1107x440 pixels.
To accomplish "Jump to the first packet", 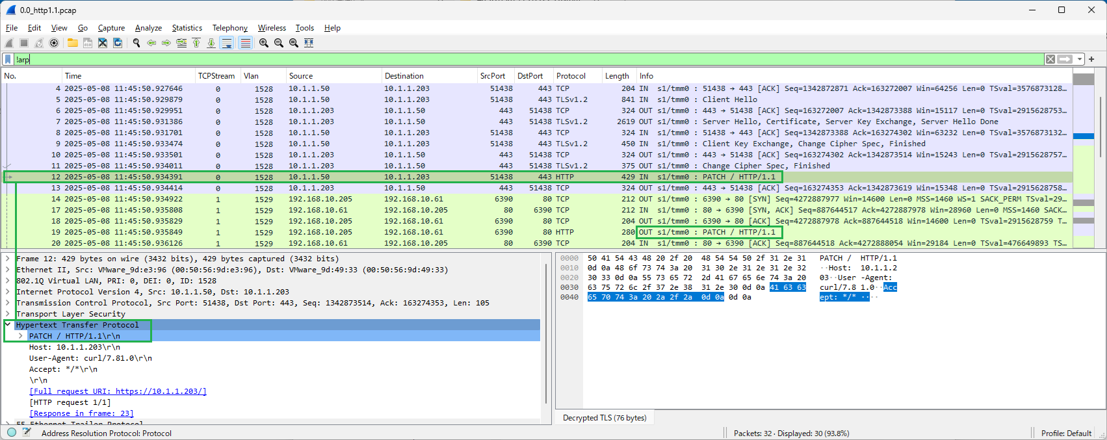I will (x=196, y=43).
